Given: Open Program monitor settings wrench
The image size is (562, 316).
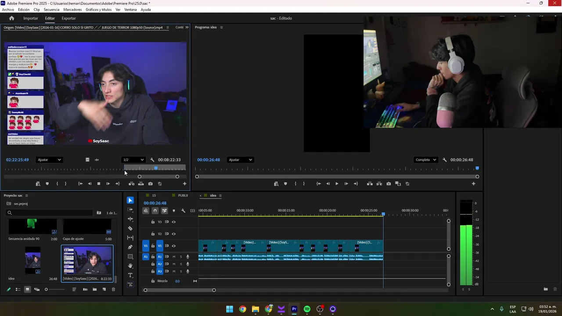Looking at the screenshot, I should coord(444,160).
